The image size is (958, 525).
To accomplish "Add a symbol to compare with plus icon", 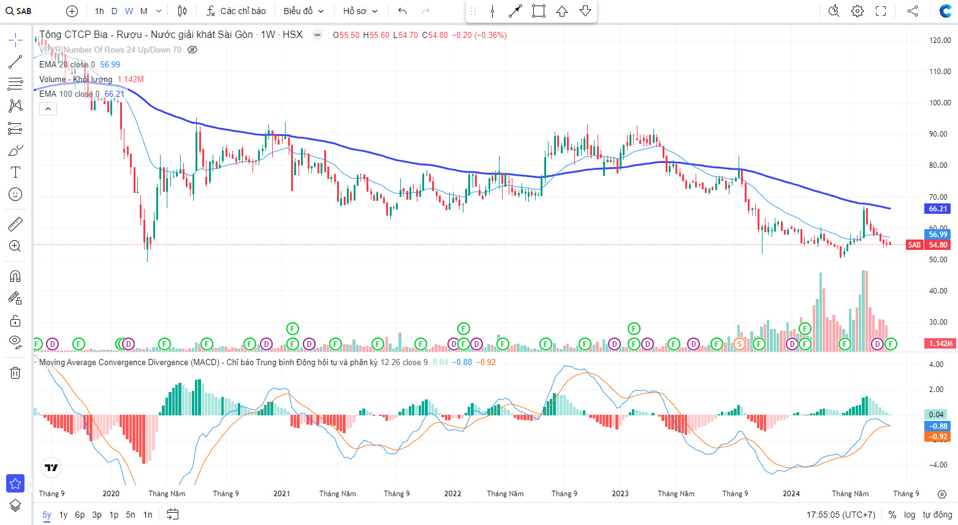I will (72, 11).
